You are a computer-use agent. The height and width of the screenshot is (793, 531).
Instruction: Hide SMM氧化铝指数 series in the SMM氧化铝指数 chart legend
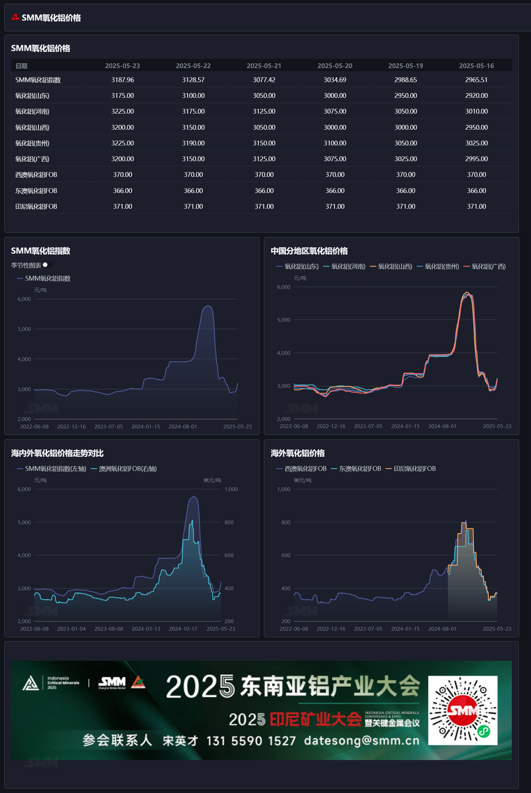click(44, 279)
